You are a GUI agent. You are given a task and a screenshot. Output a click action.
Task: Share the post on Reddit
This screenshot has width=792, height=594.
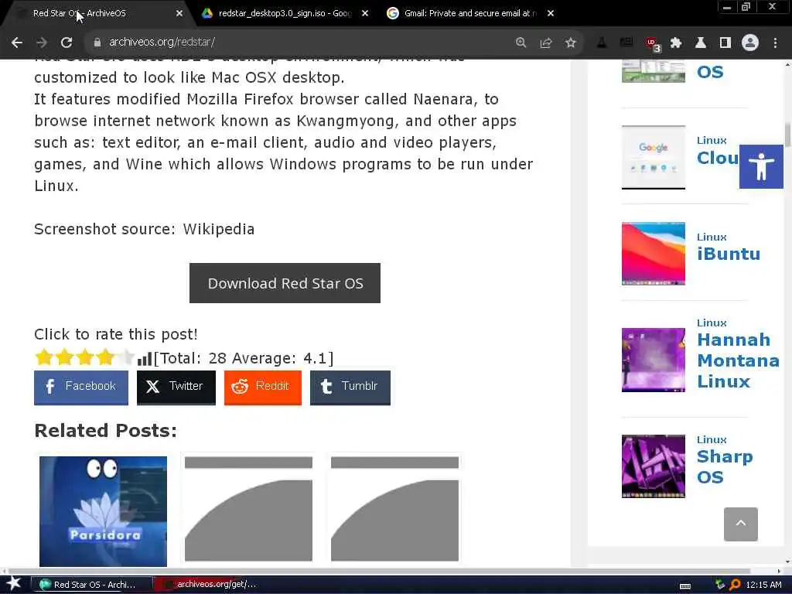[263, 387]
